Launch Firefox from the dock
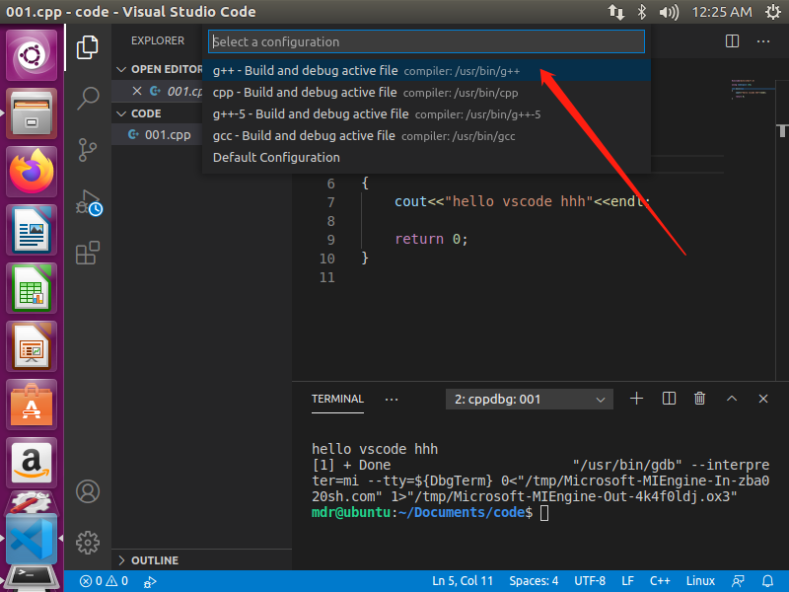 click(32, 171)
